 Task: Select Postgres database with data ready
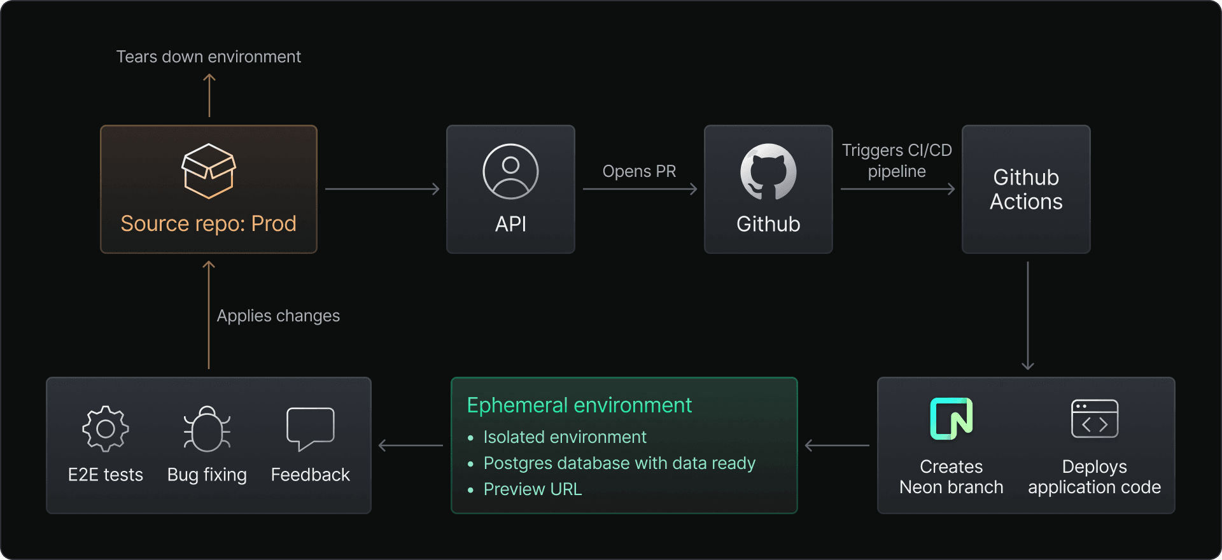point(619,463)
